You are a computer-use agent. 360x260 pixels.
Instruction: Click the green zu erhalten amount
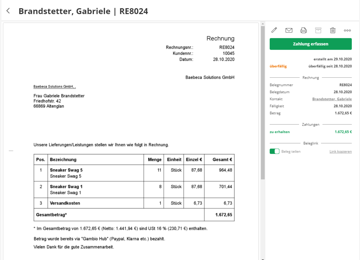click(343, 132)
